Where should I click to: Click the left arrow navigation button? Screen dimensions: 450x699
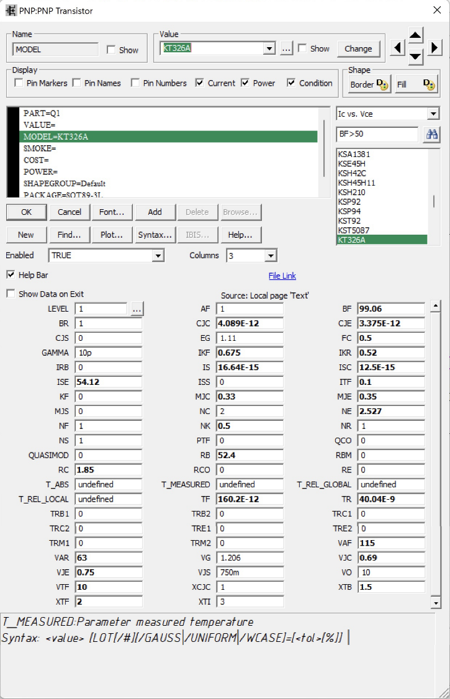(x=397, y=48)
